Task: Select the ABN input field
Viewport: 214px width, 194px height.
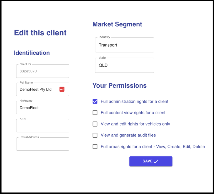Action: click(x=43, y=126)
